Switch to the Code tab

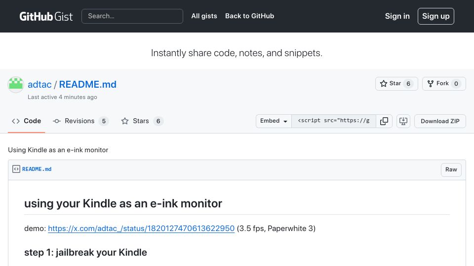pyautogui.click(x=26, y=121)
